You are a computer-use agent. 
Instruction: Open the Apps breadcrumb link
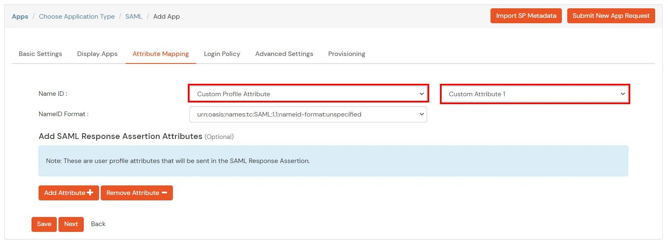click(20, 17)
